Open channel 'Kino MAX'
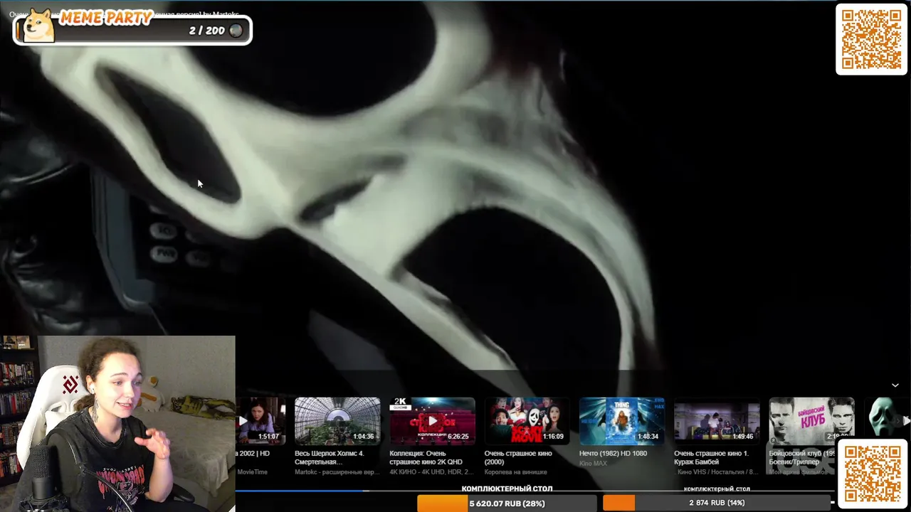Screen dimensions: 911x512 pos(593,463)
